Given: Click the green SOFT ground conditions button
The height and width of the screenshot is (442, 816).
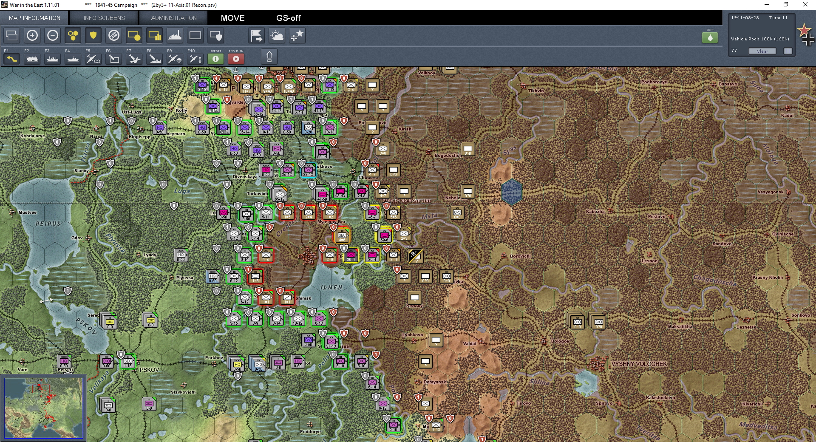Looking at the screenshot, I should pyautogui.click(x=710, y=37).
